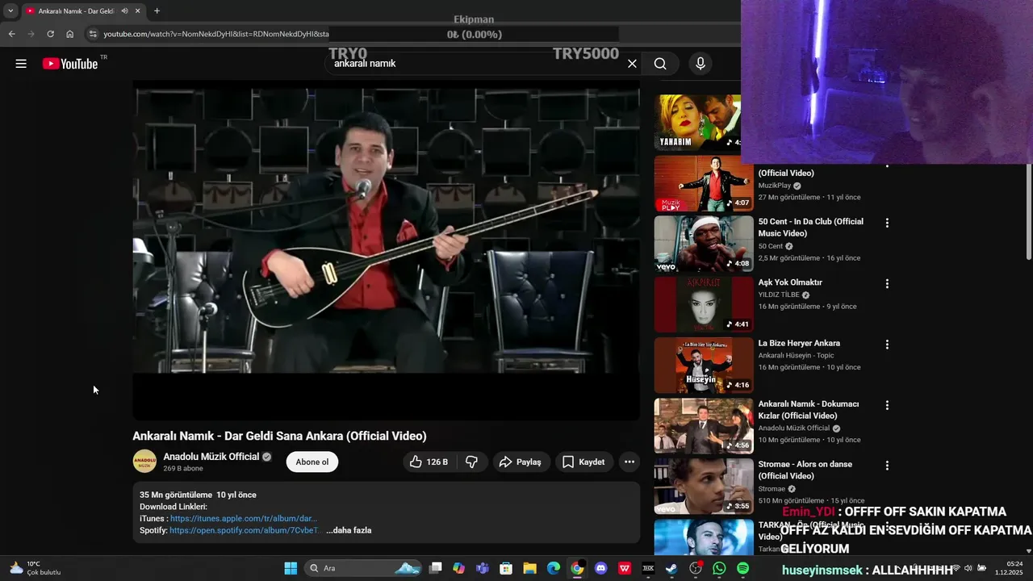Play the MuzikPlay 4:07 video thumbnail
This screenshot has height=581, width=1033.
pos(704,183)
